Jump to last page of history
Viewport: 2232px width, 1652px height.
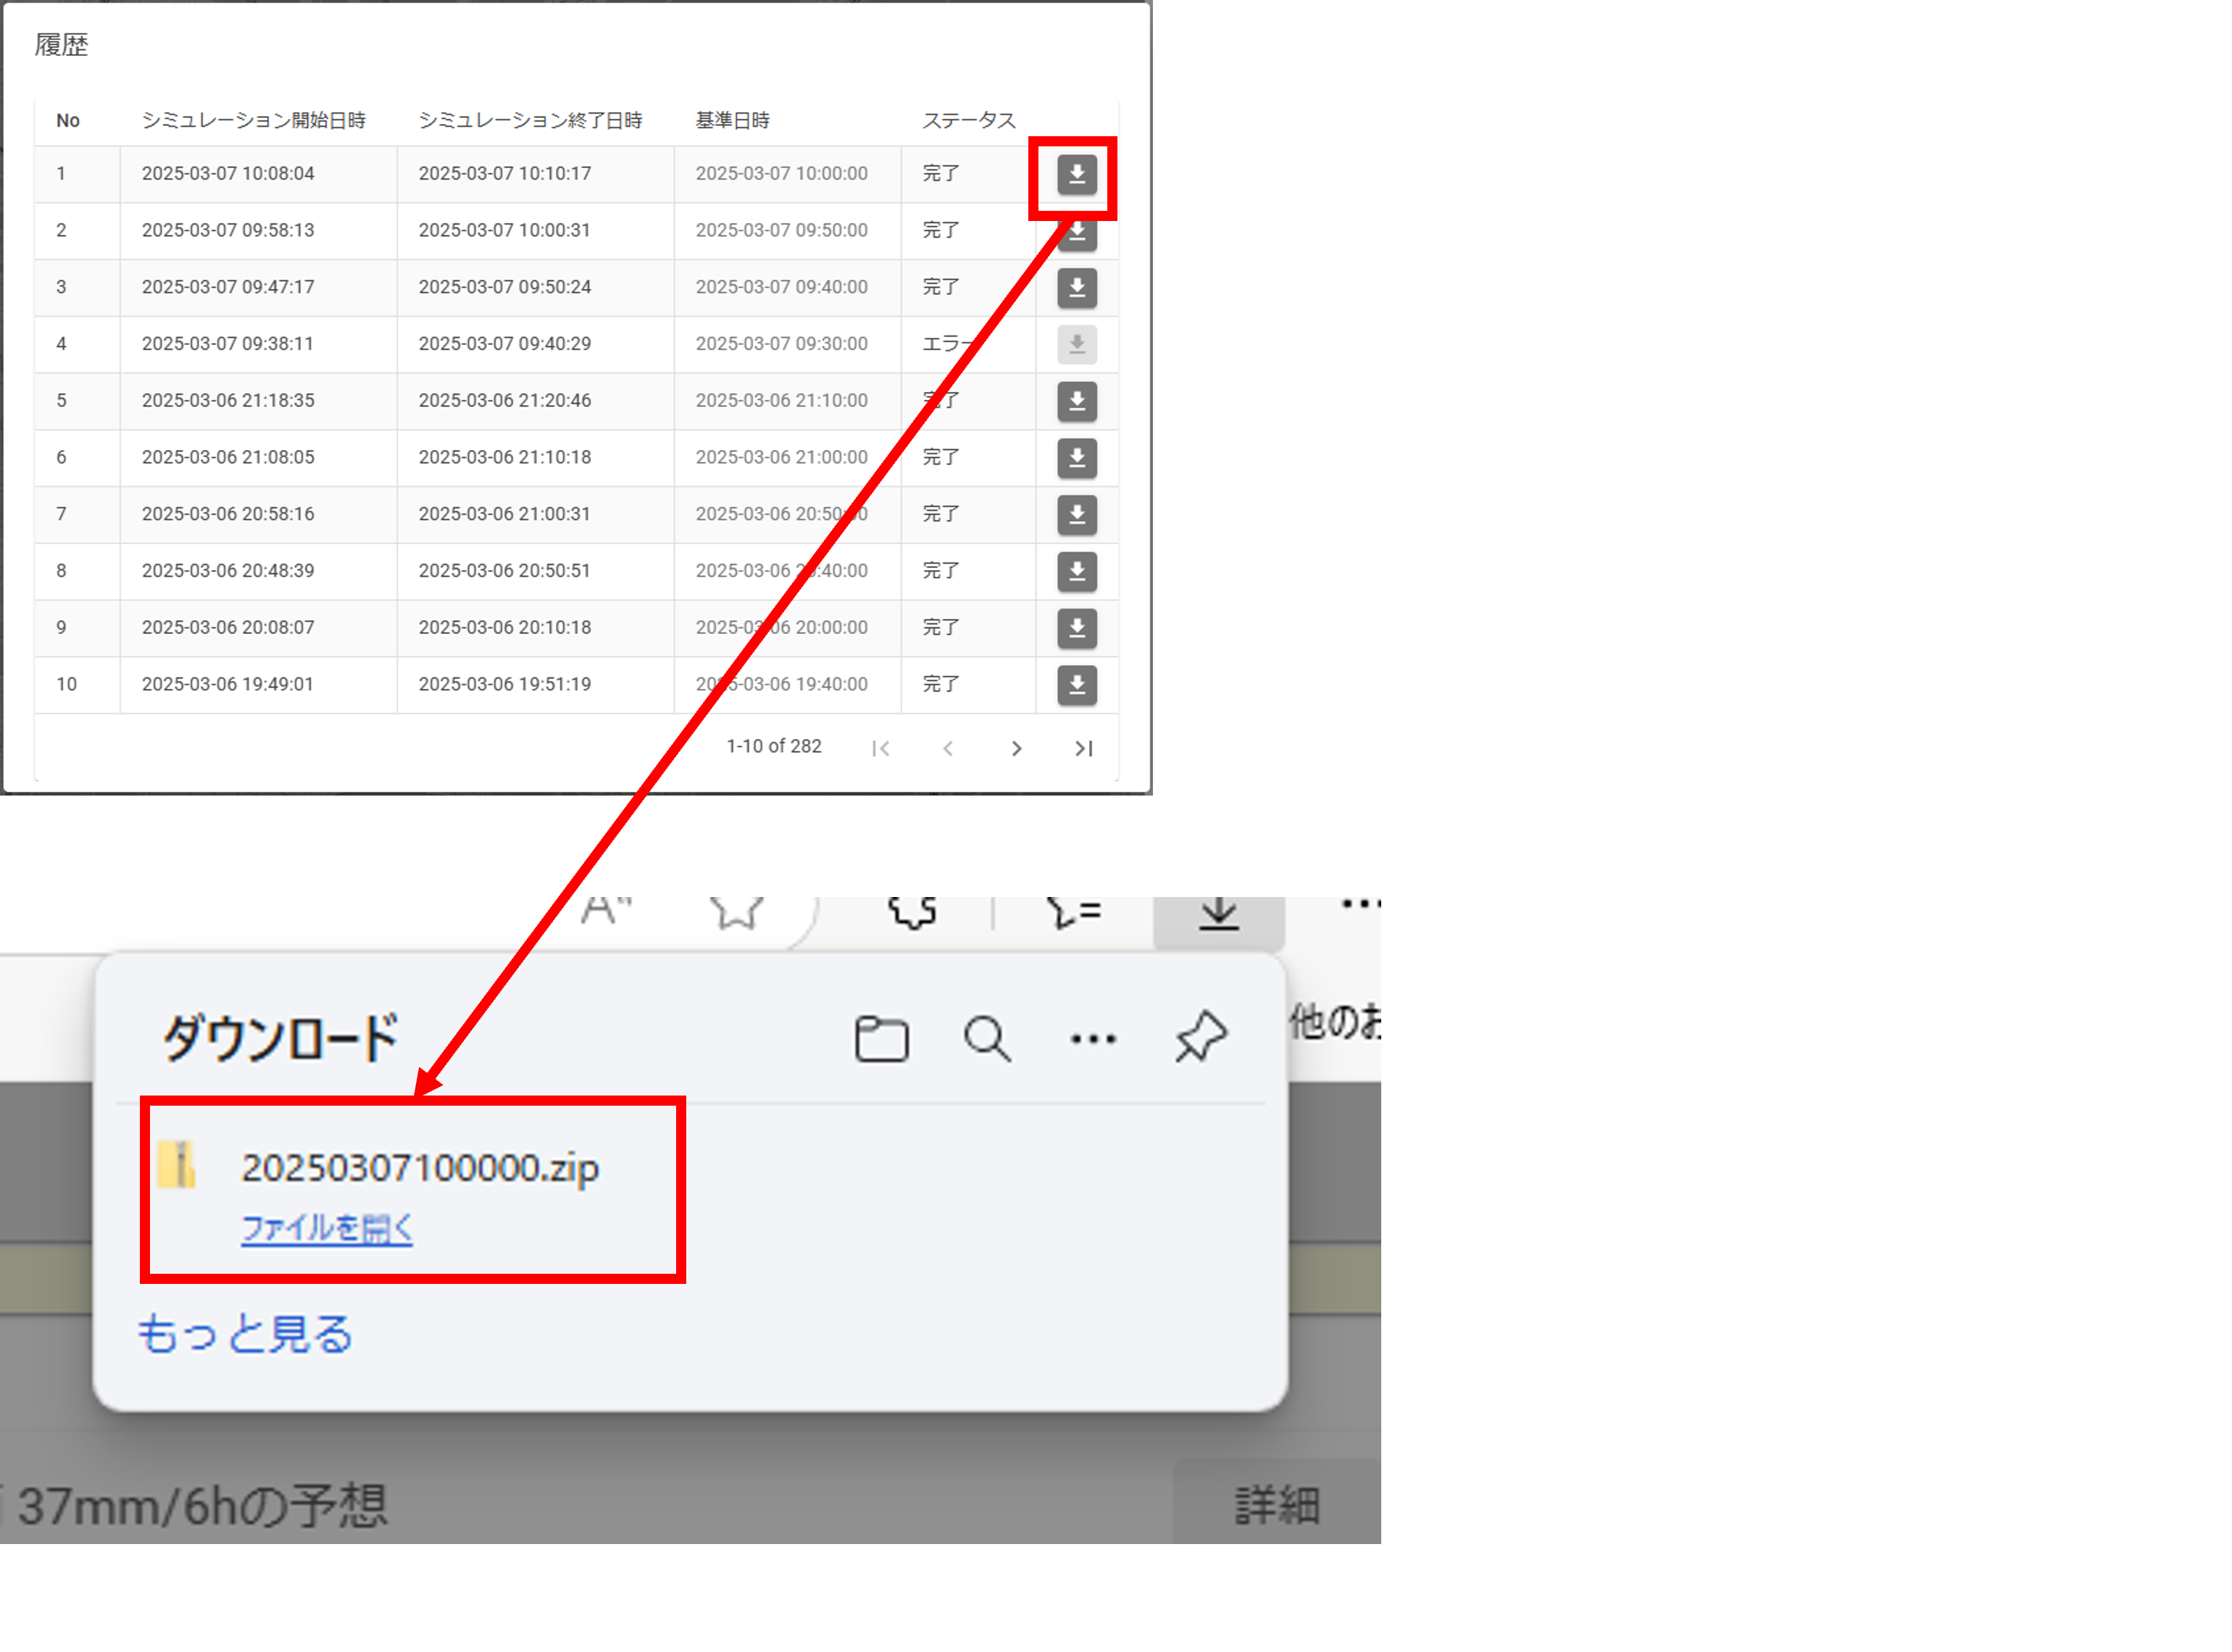(x=1083, y=748)
